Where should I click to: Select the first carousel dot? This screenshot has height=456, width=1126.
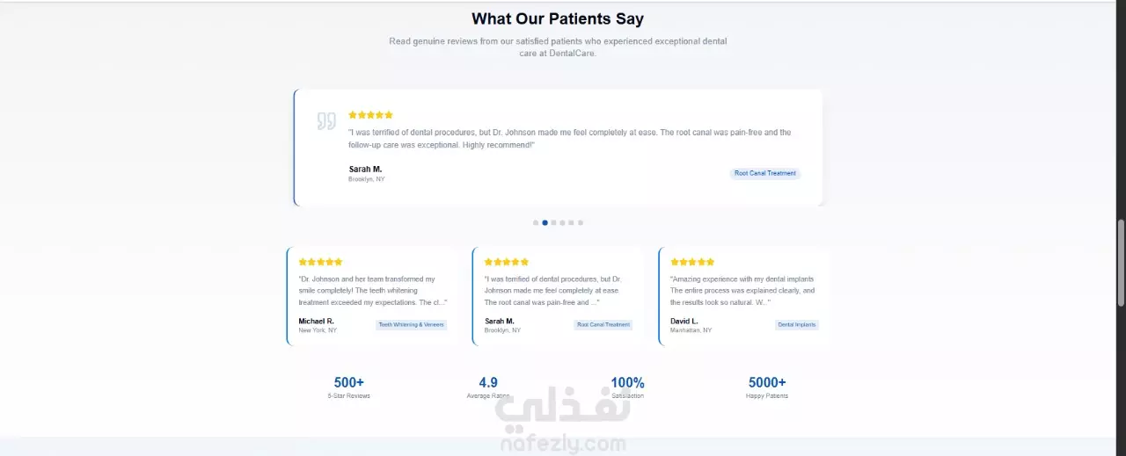pos(536,223)
